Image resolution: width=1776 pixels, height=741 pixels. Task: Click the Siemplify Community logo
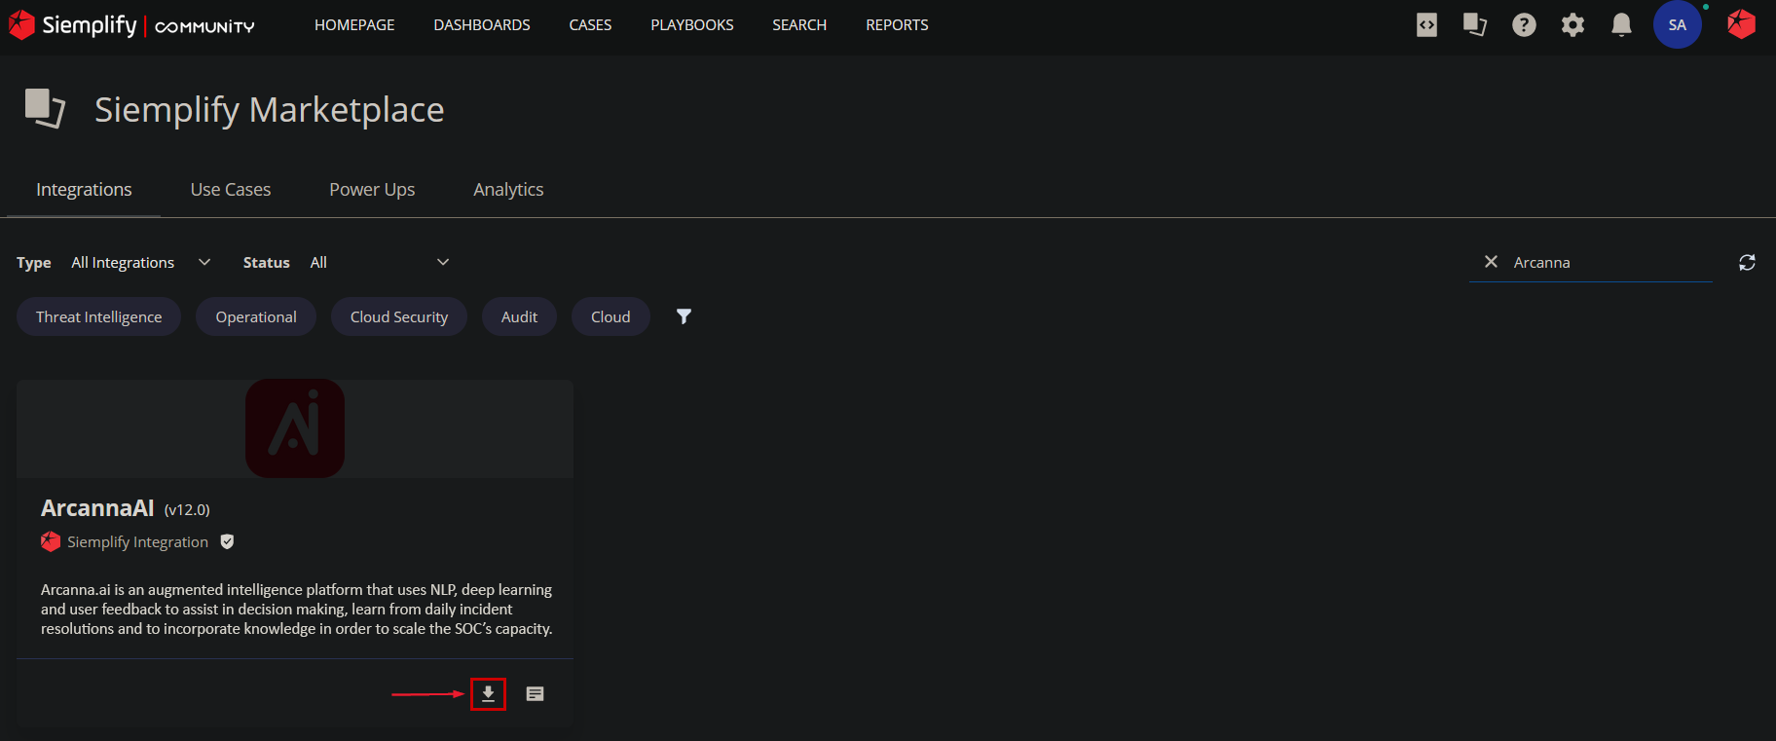(131, 25)
